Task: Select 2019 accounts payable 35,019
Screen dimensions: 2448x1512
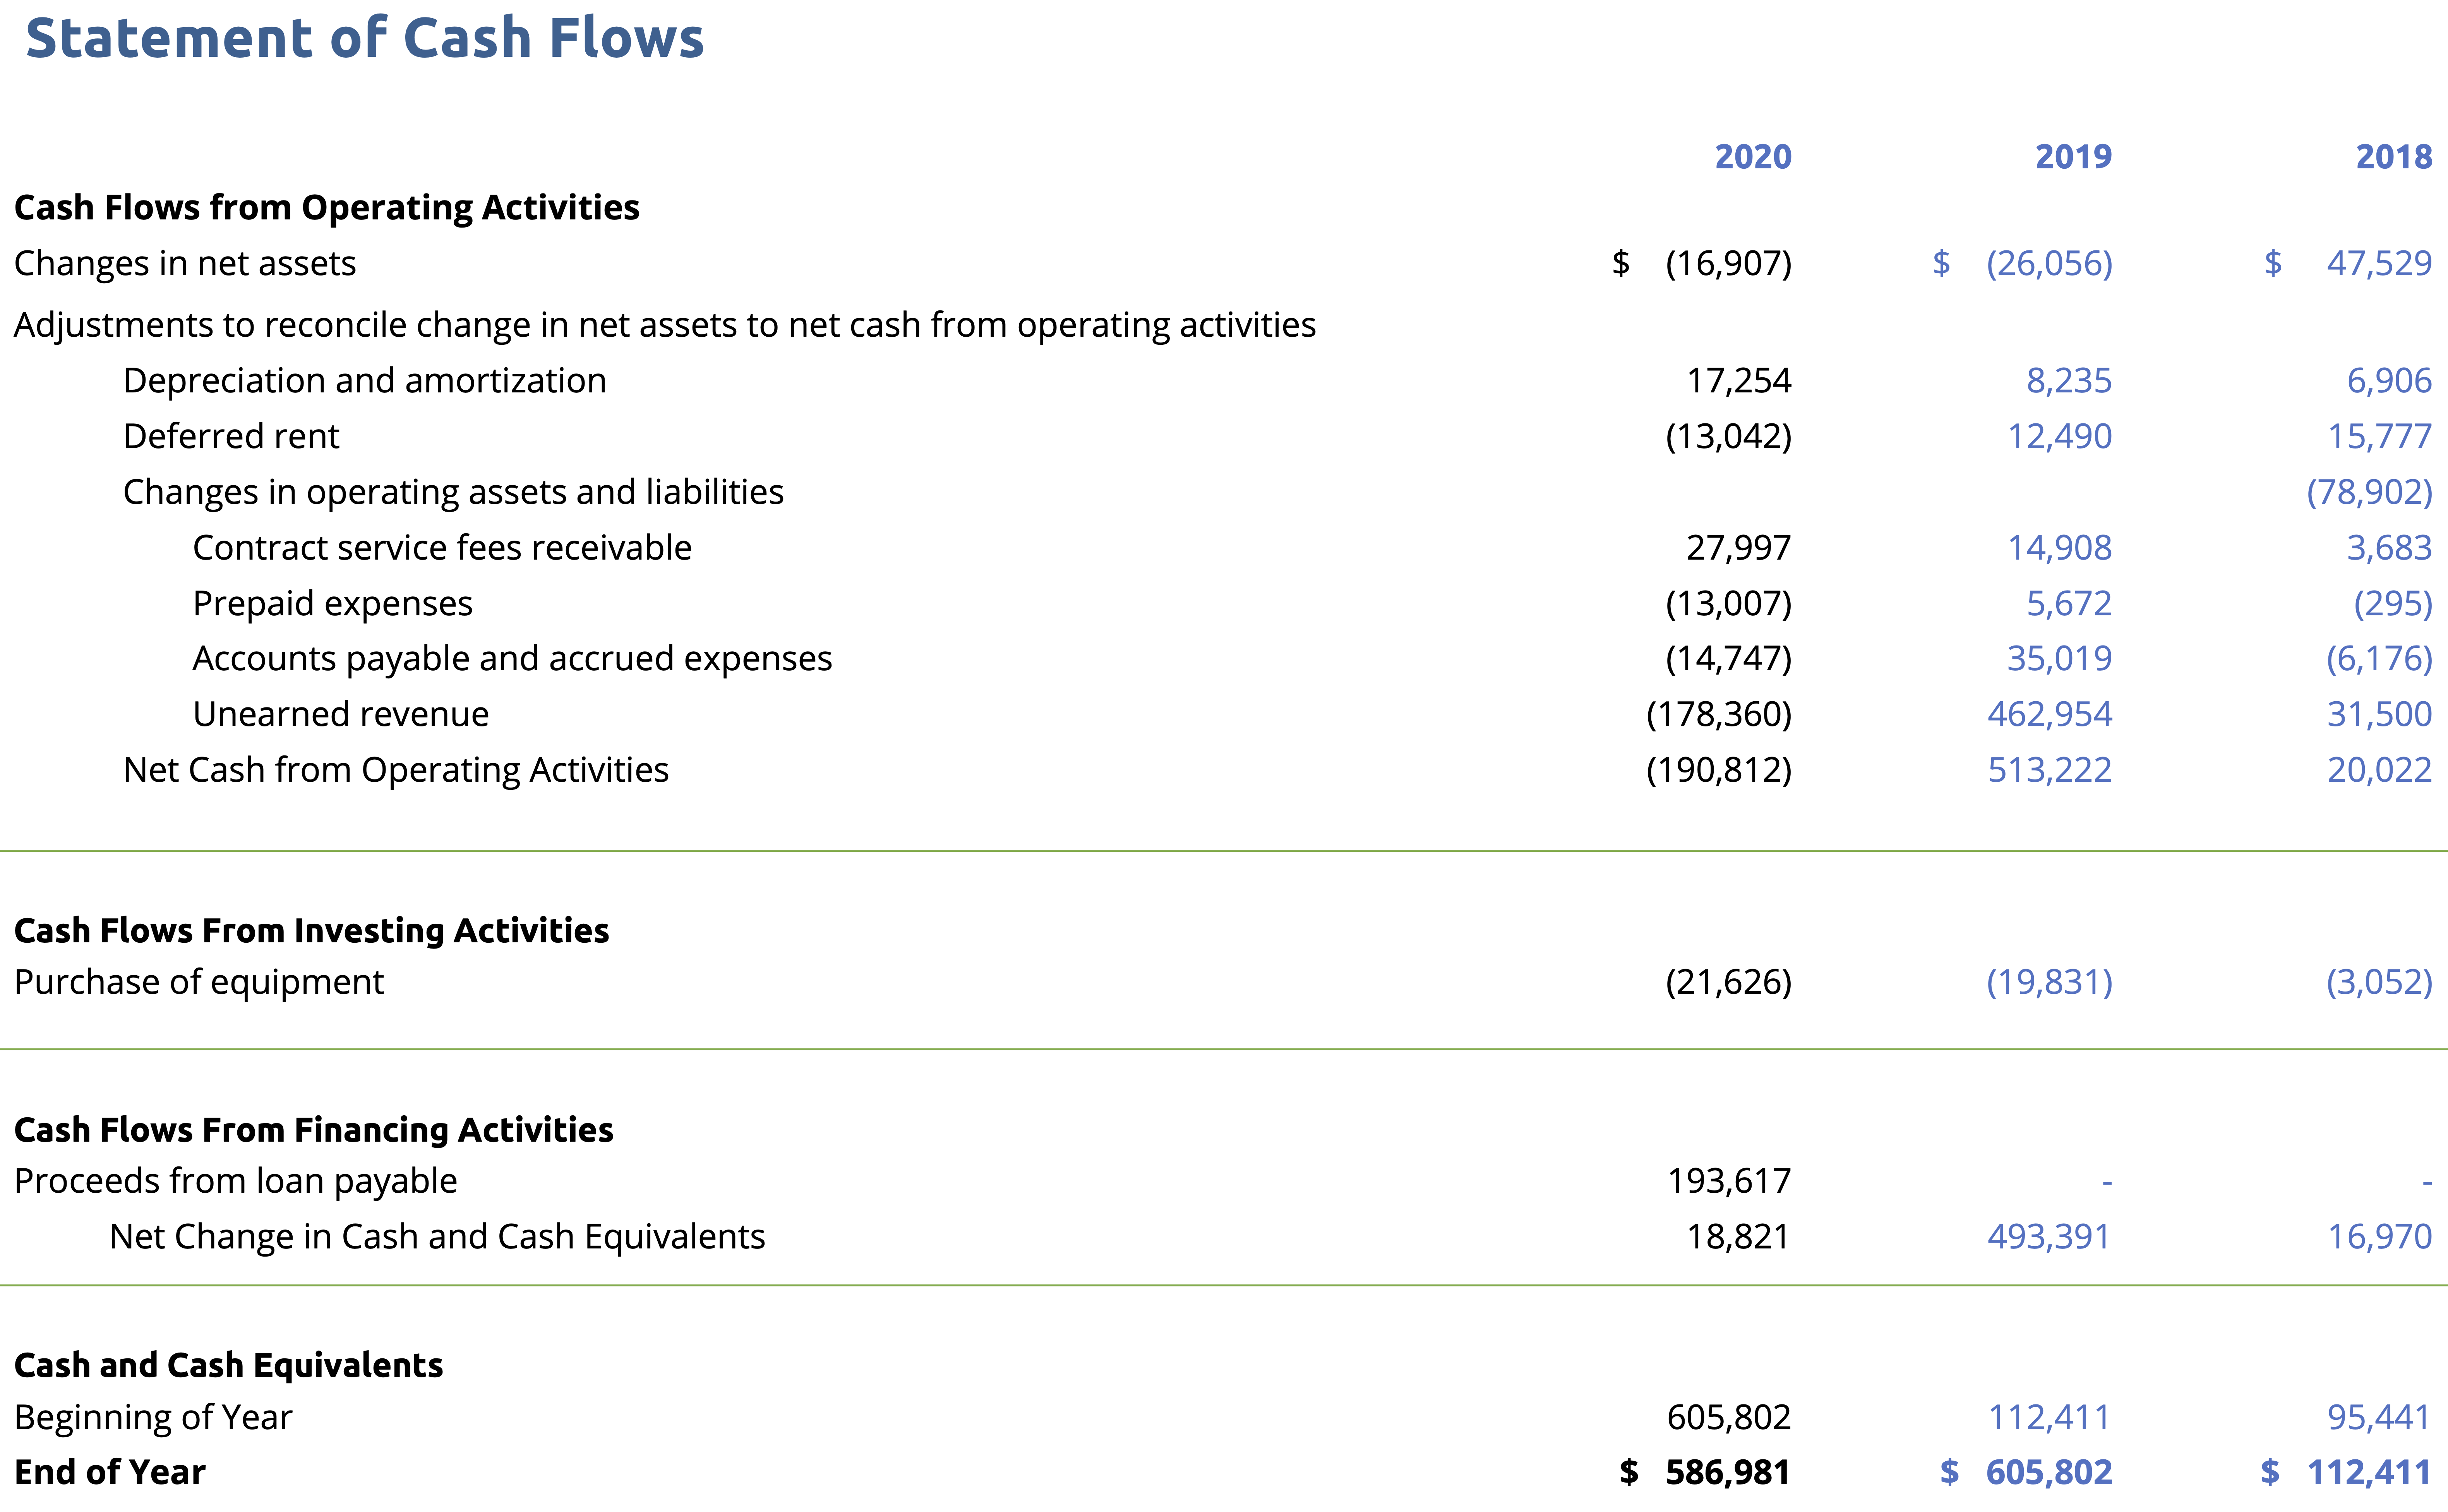Action: click(2060, 659)
